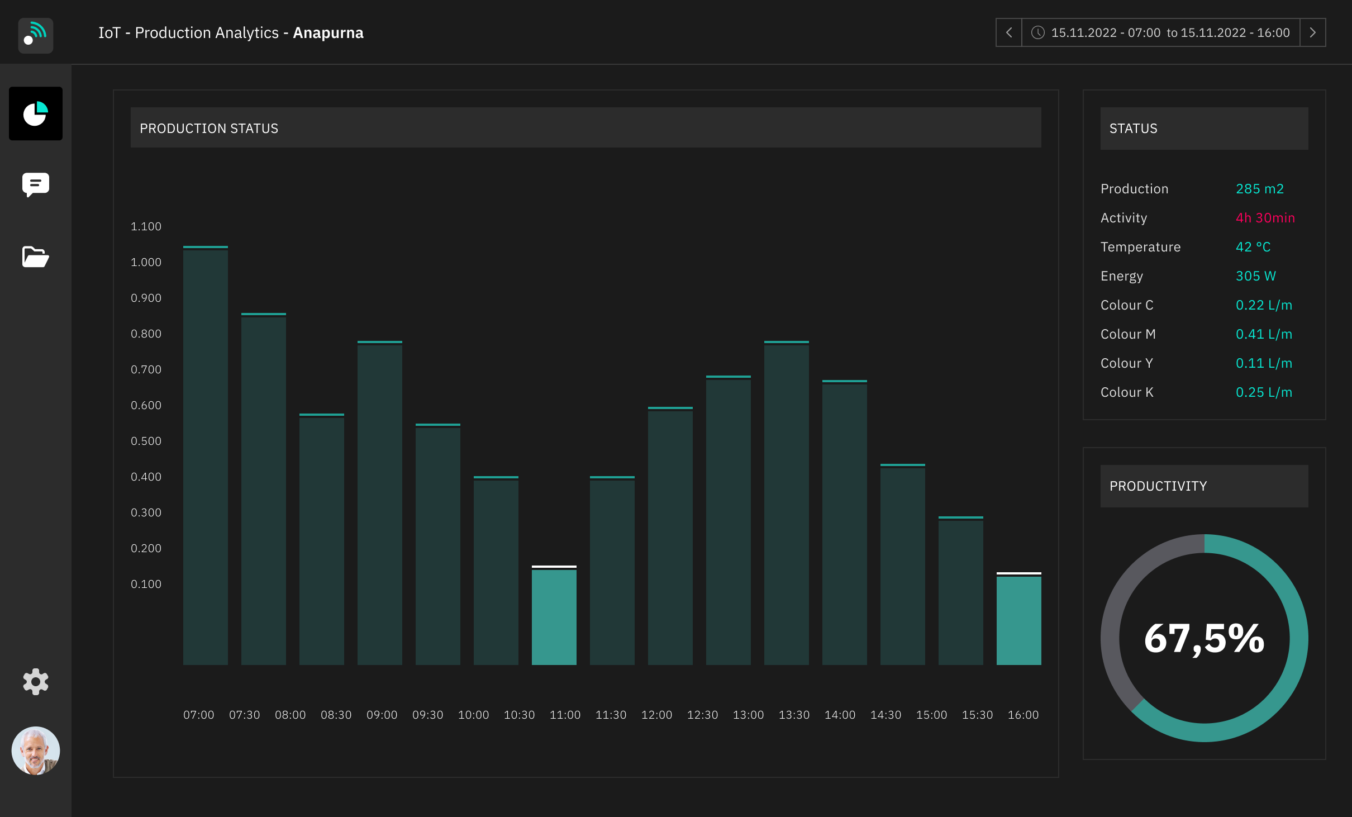Click the red Activity 4h 30min value
The image size is (1352, 817).
point(1265,218)
